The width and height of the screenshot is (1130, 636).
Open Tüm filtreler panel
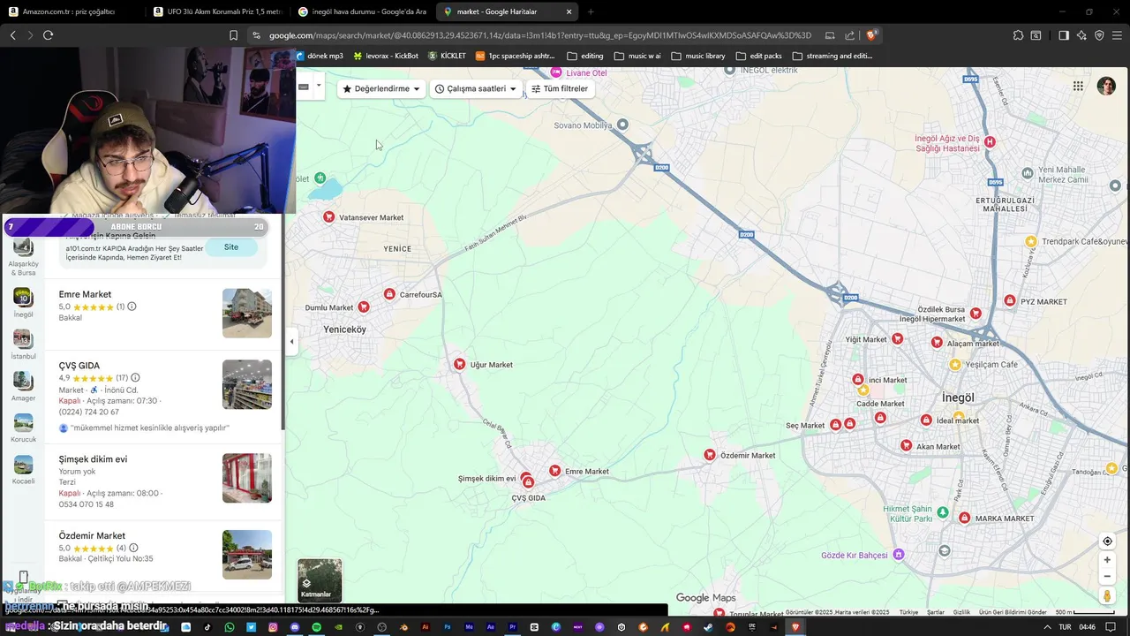pos(560,88)
